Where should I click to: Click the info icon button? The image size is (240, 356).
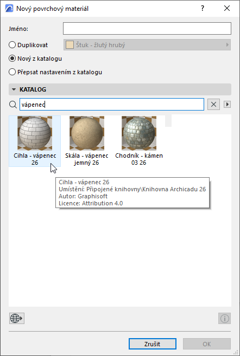click(225, 318)
